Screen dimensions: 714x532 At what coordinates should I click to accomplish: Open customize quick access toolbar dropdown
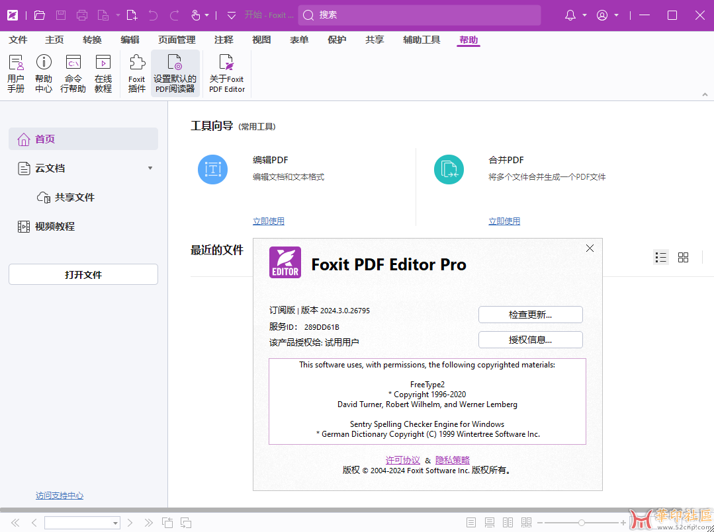tap(232, 15)
